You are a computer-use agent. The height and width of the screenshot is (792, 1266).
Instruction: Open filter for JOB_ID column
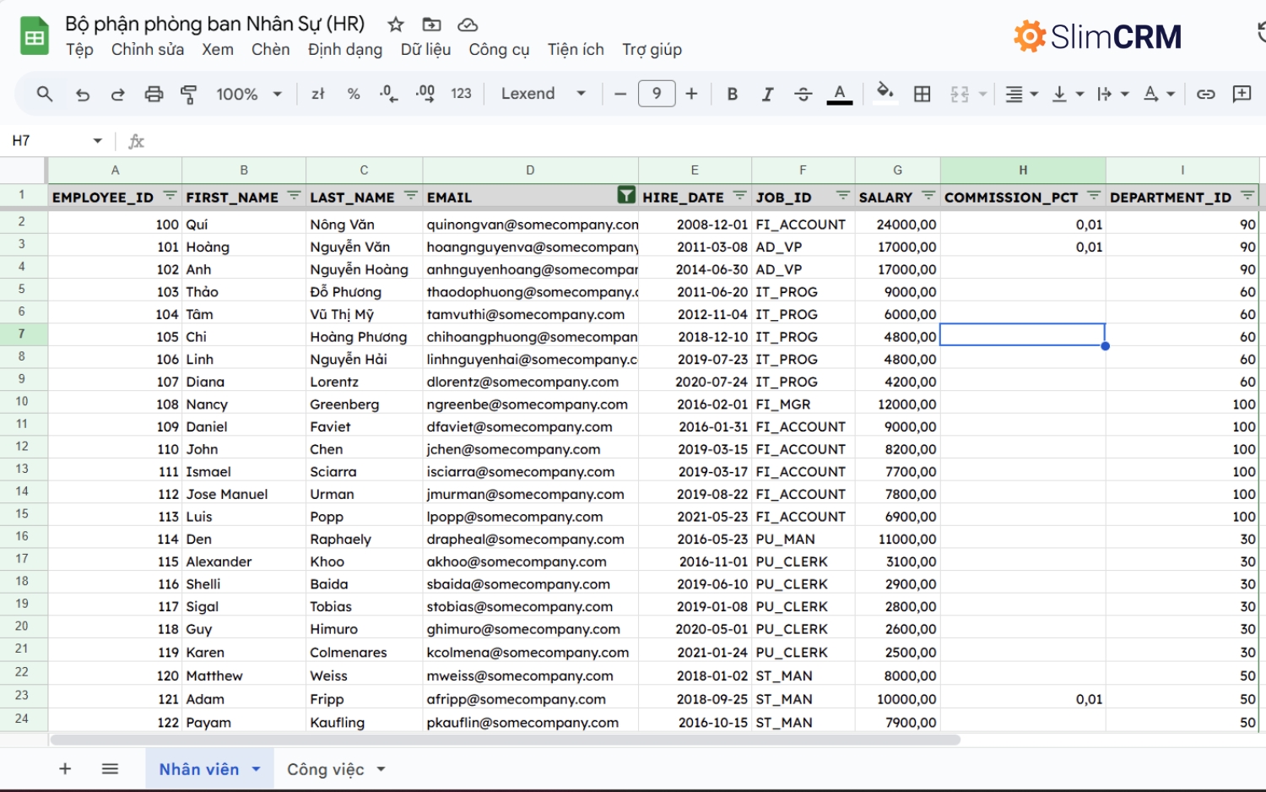tap(842, 196)
